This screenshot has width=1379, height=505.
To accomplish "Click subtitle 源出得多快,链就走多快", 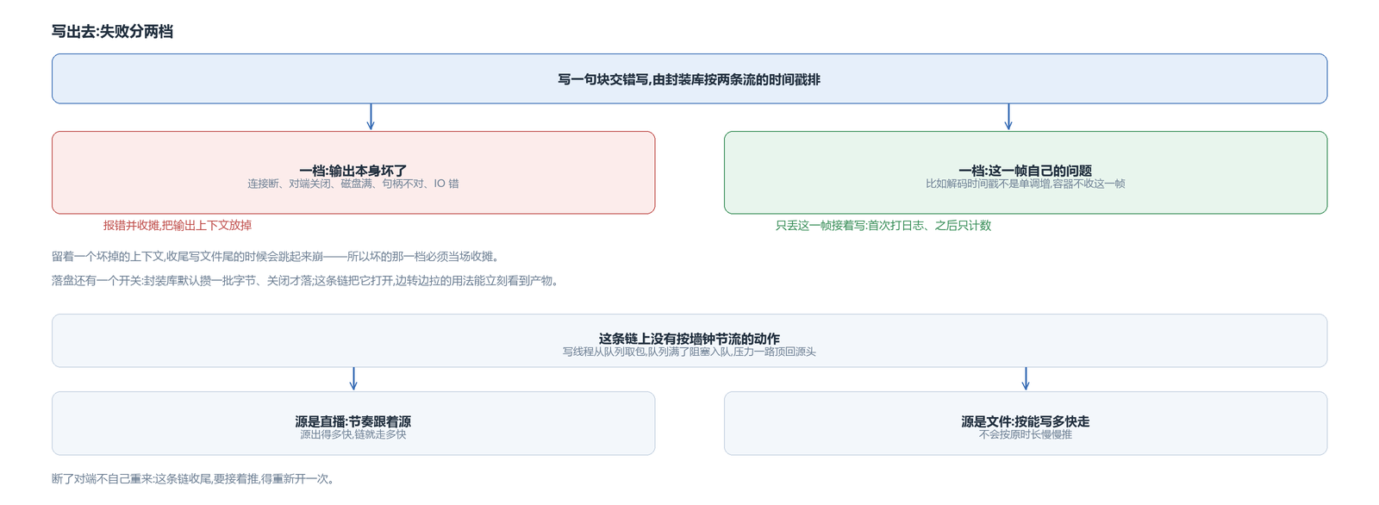I will 353,434.
